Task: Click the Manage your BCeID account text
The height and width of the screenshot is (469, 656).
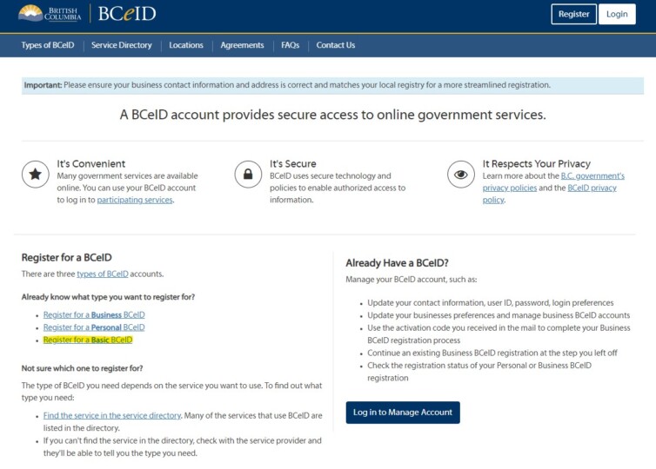Action: pyautogui.click(x=412, y=280)
